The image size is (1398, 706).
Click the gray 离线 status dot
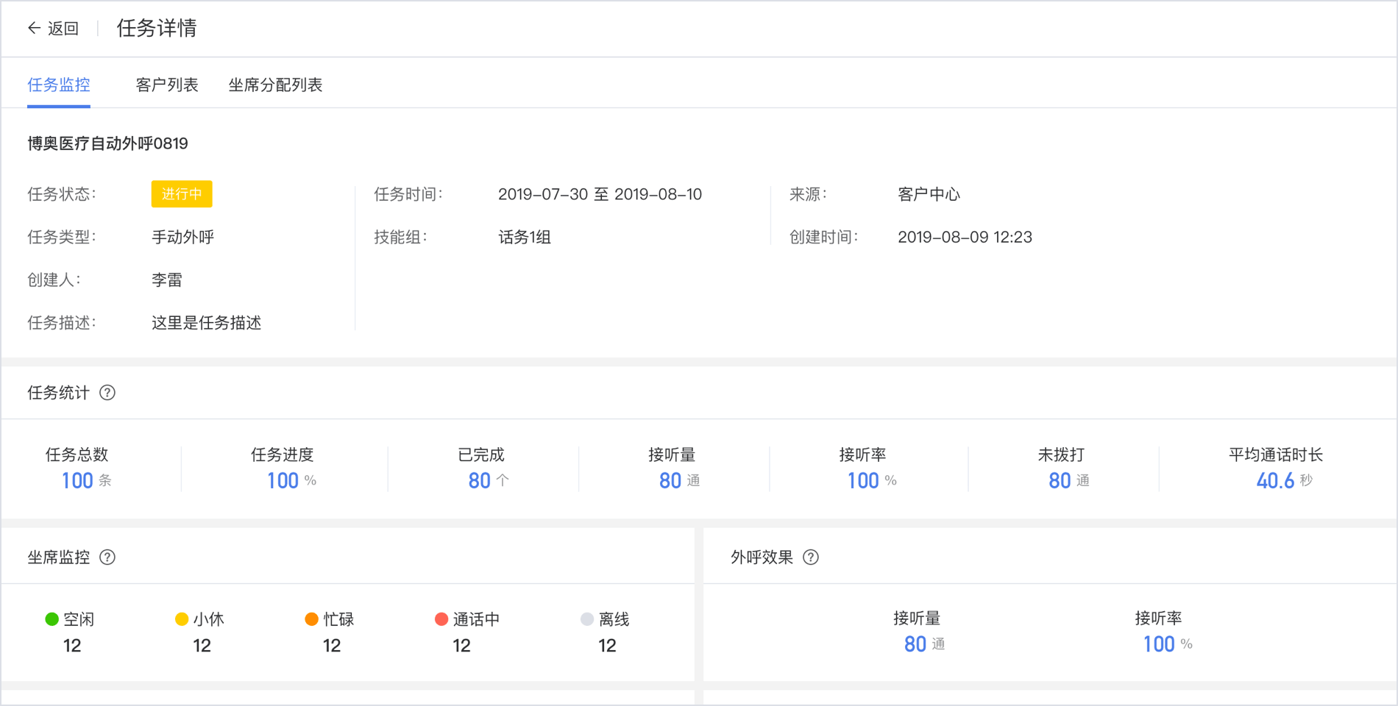587,619
